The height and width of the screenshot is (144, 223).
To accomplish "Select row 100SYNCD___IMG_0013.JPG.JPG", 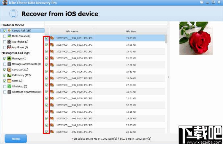I will 105,118.
